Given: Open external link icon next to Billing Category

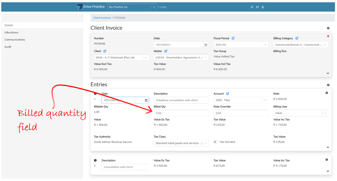Looking at the screenshot, I should pyautogui.click(x=297, y=38).
